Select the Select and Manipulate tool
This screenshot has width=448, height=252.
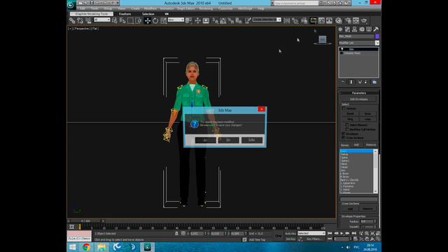coord(197,20)
